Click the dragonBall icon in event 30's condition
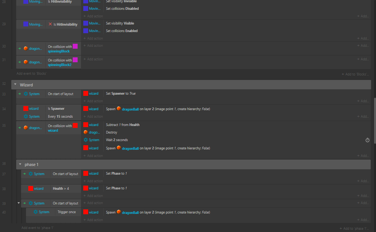Screen dimensions: 376x232 [x=26, y=49]
